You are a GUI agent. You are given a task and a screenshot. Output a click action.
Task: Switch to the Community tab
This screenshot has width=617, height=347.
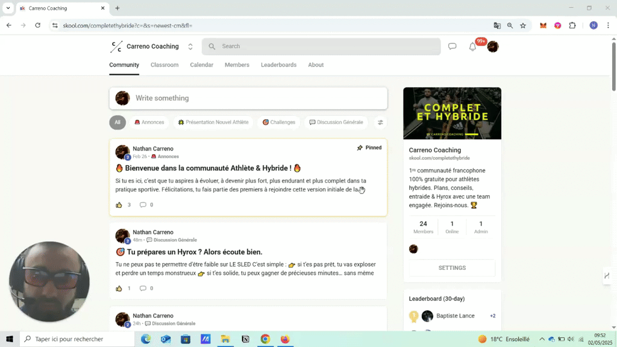tap(124, 65)
